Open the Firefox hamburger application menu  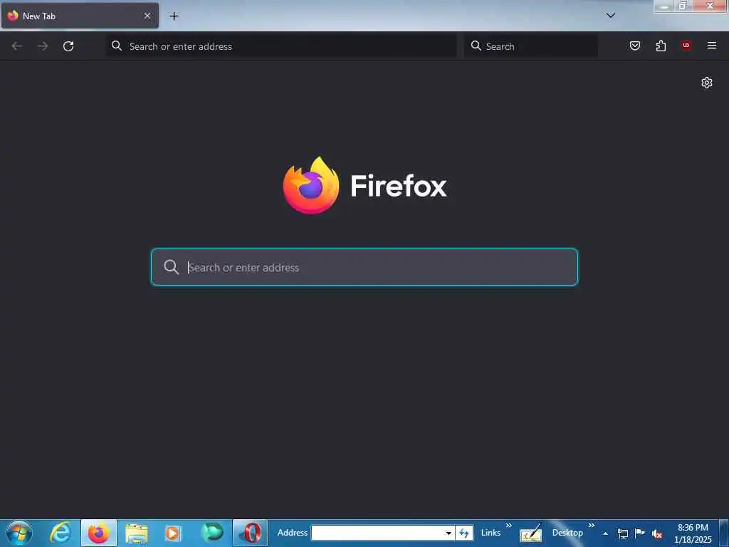[x=712, y=46]
